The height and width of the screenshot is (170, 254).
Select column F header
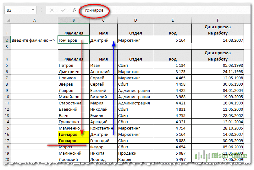(218, 20)
